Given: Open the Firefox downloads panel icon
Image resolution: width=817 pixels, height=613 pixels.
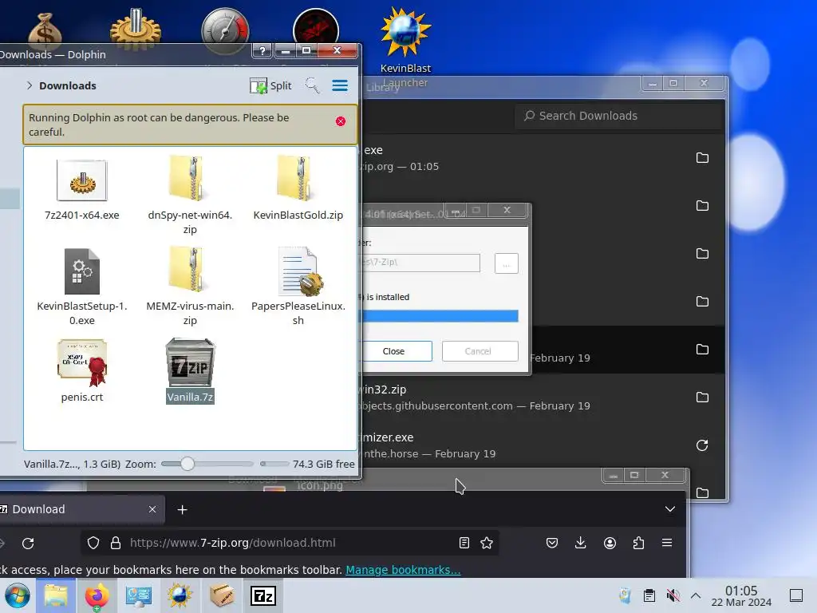Looking at the screenshot, I should 581,543.
